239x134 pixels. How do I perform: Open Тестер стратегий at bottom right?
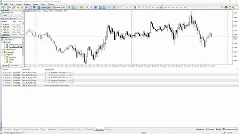pyautogui.click(x=230, y=129)
